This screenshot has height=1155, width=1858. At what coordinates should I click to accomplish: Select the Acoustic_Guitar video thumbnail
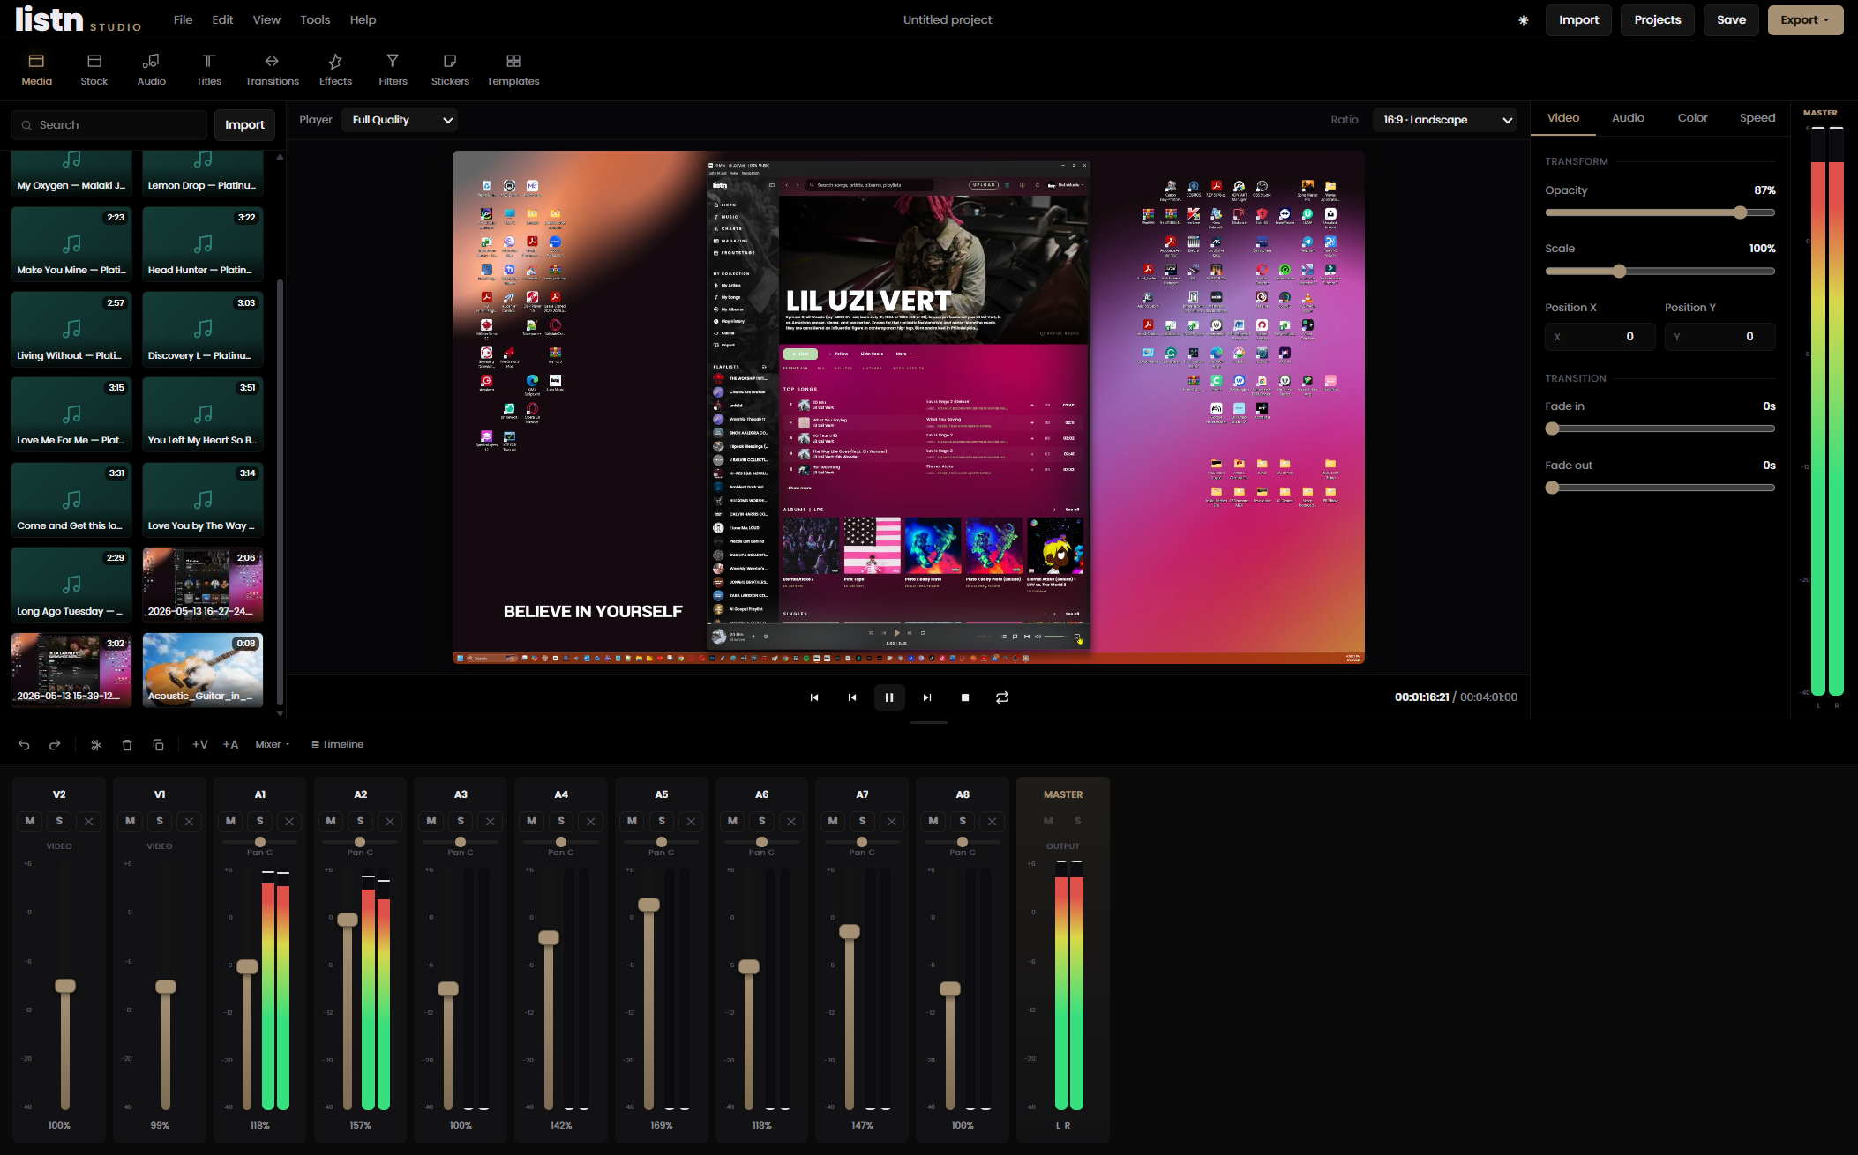(x=203, y=670)
